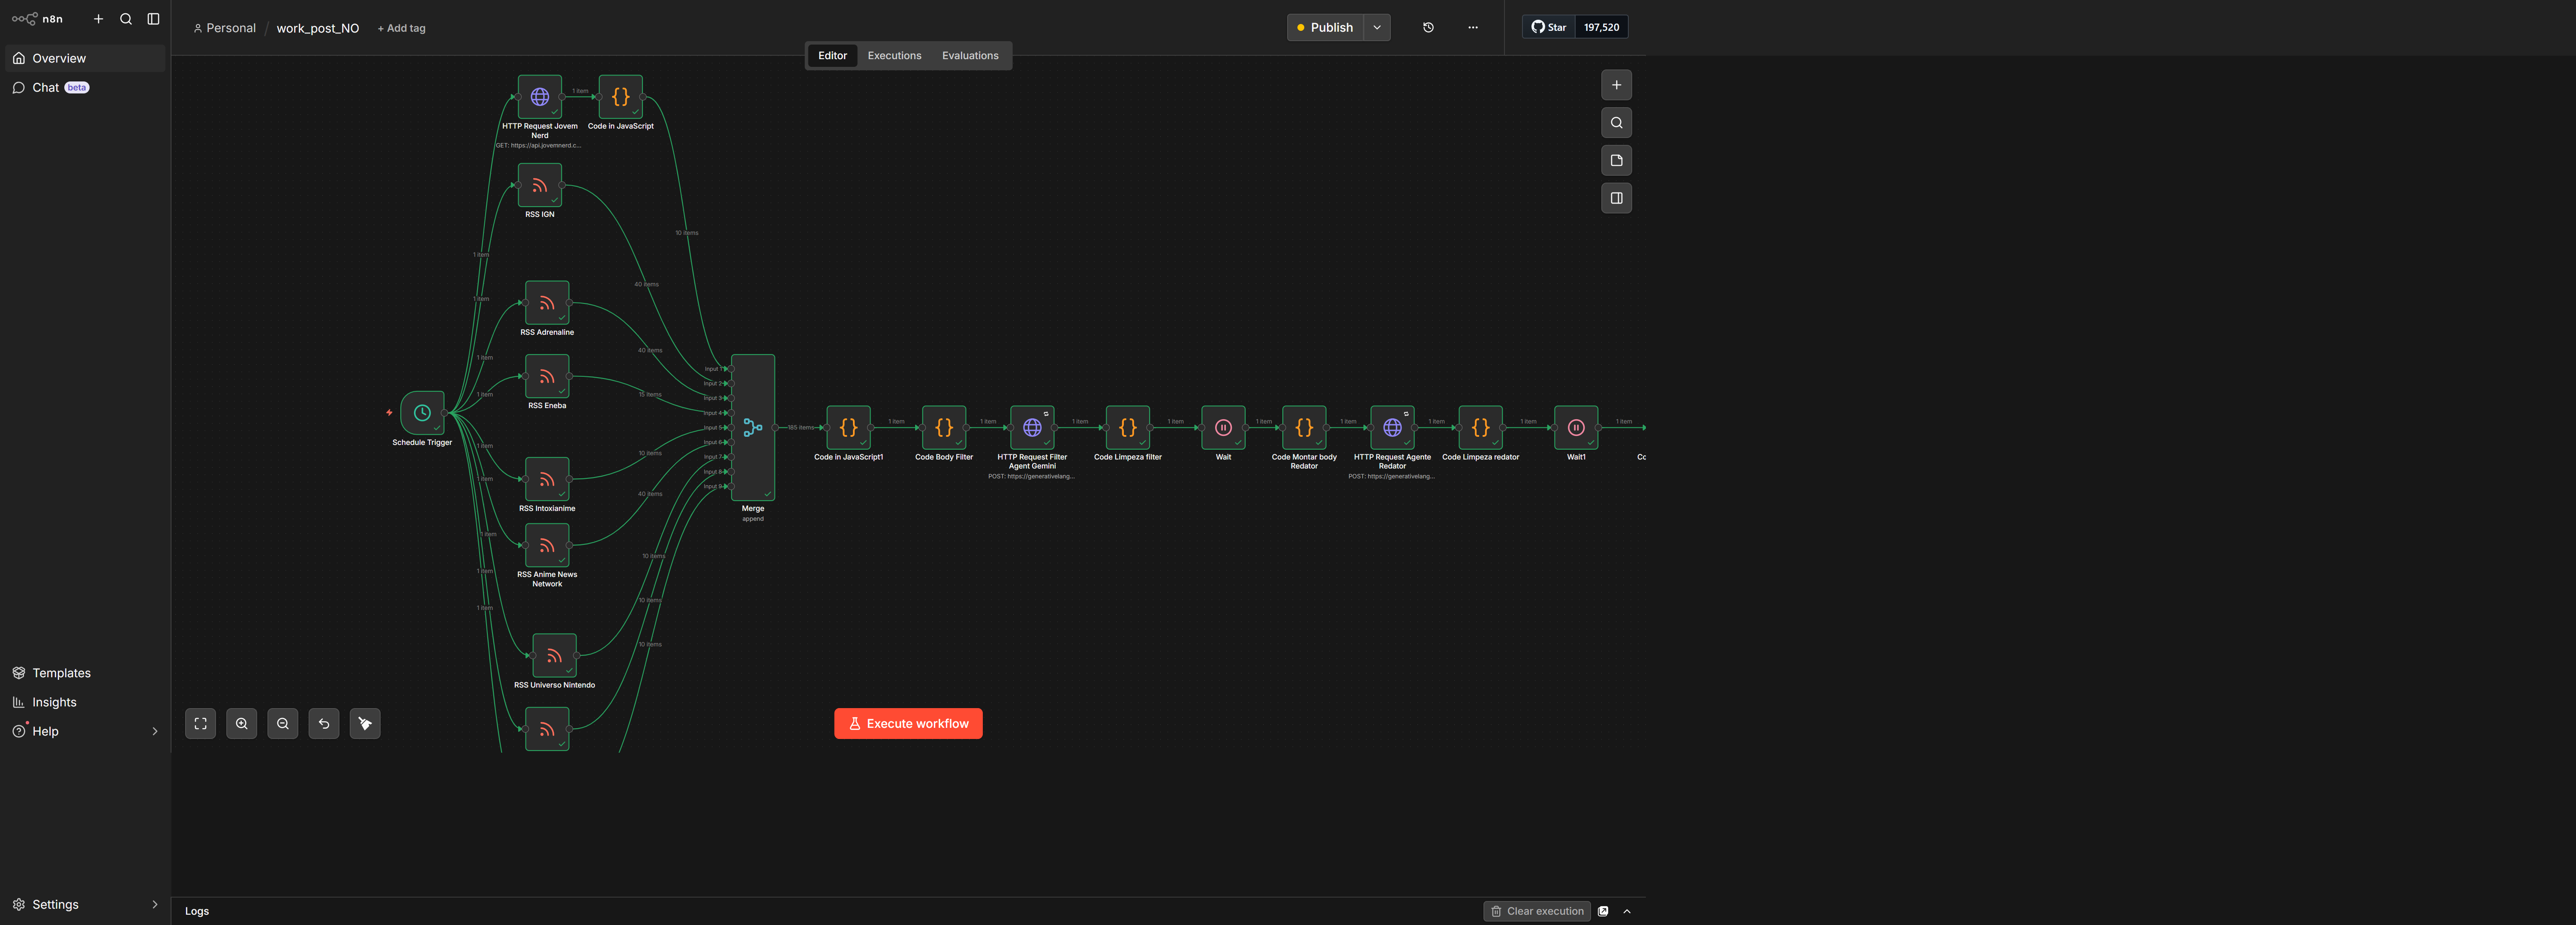Open the Overview page

[x=85, y=58]
